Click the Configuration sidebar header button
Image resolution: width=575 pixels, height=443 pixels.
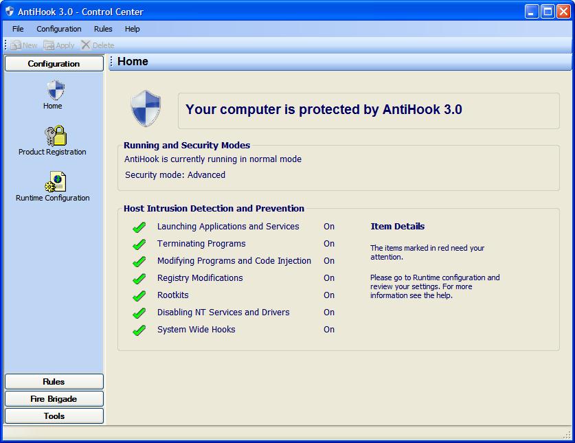[x=54, y=63]
